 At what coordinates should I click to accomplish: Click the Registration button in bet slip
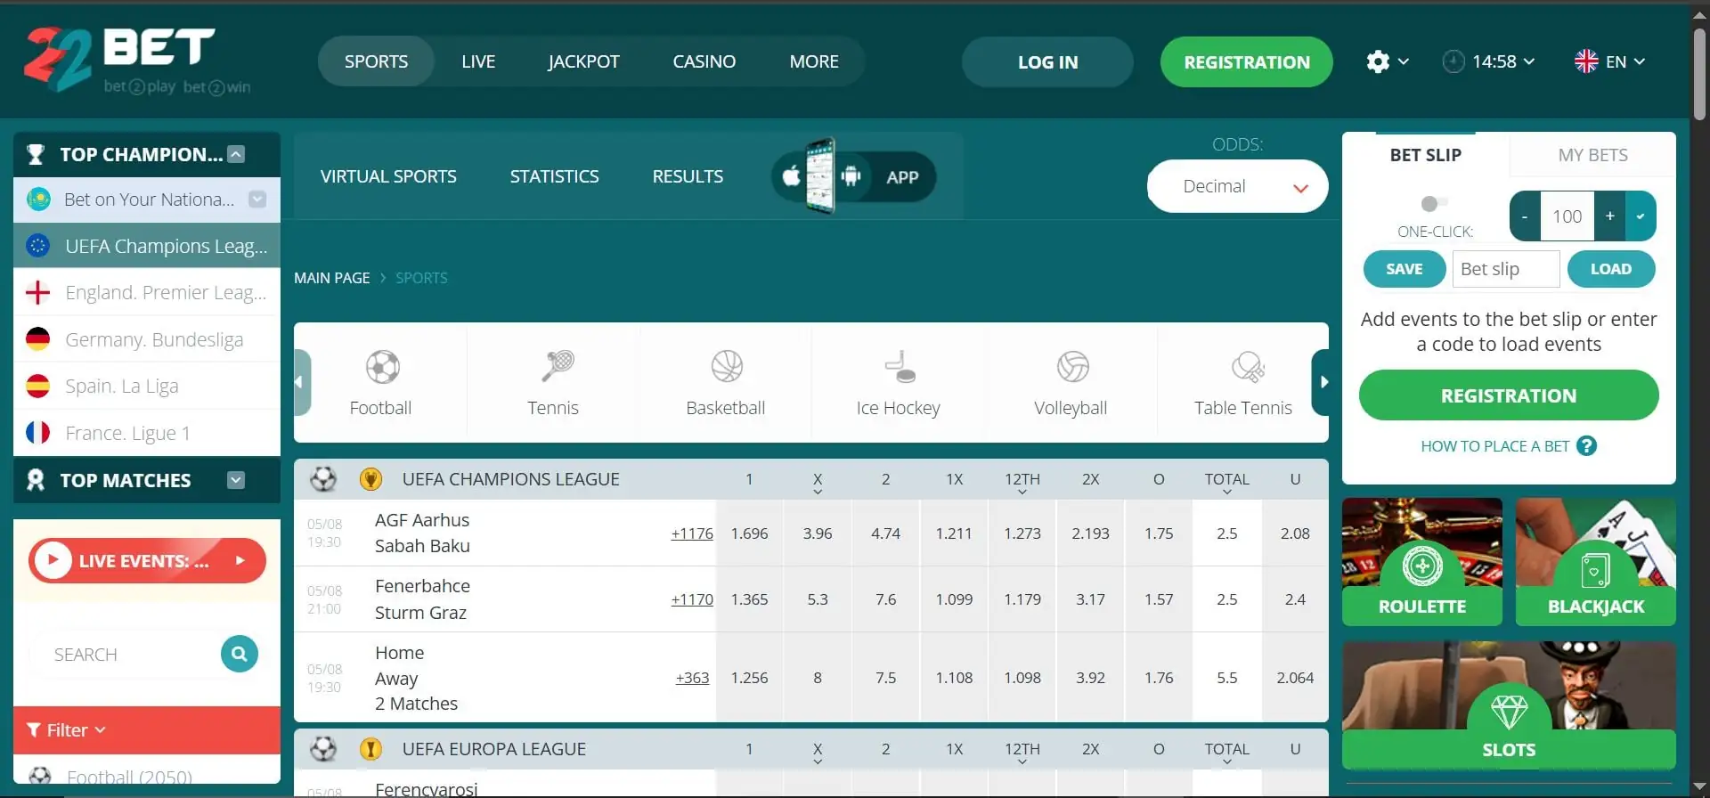(x=1508, y=395)
